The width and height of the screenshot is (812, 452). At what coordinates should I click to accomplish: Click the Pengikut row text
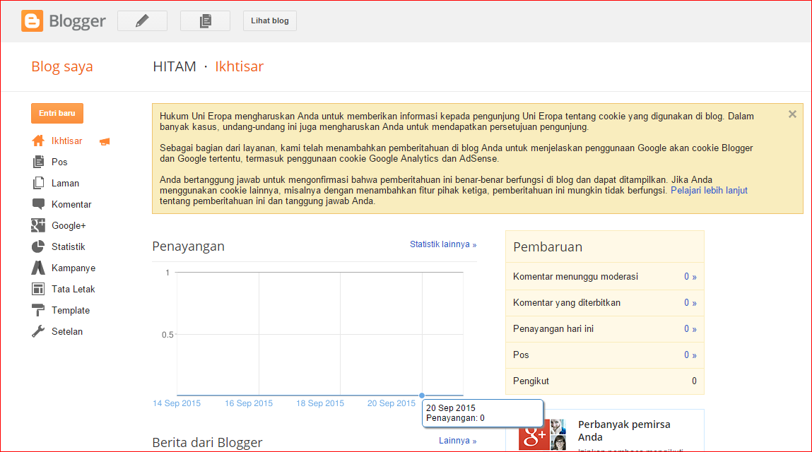click(531, 381)
